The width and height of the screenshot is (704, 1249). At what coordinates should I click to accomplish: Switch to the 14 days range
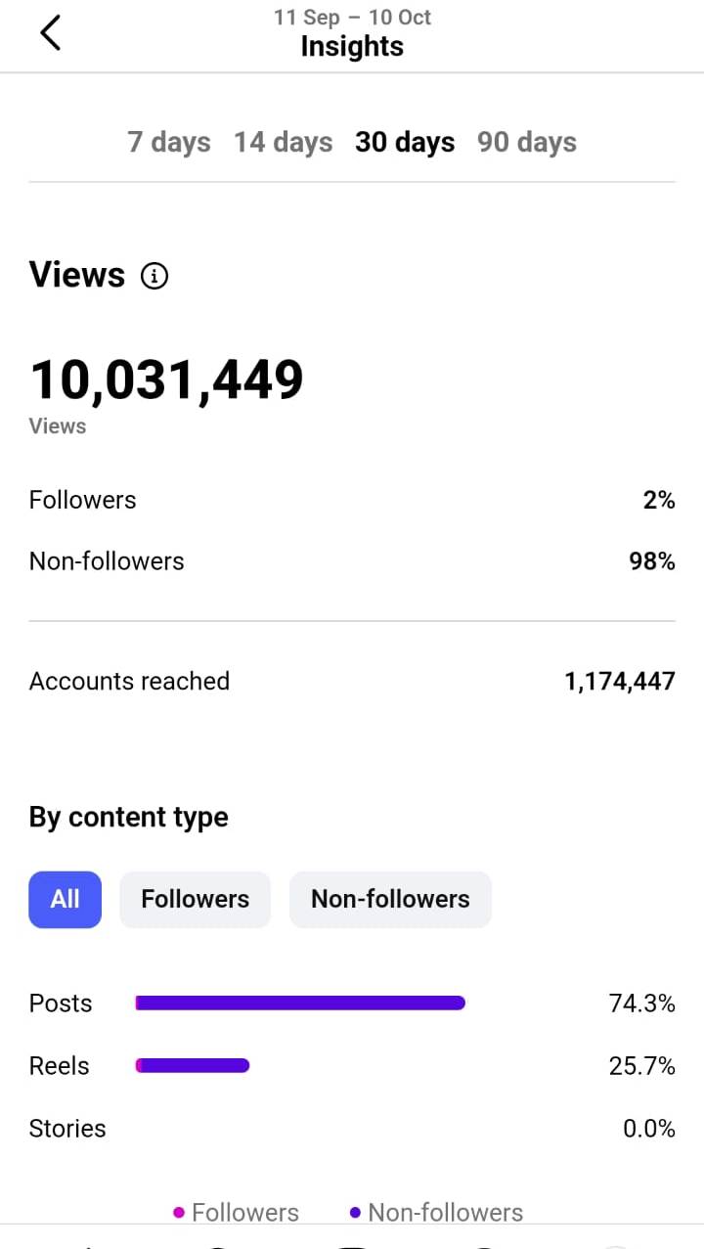pos(283,143)
